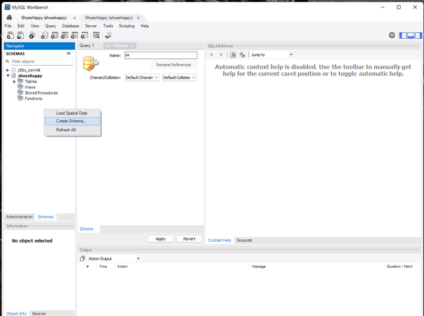Click the Apply button

pos(160,239)
